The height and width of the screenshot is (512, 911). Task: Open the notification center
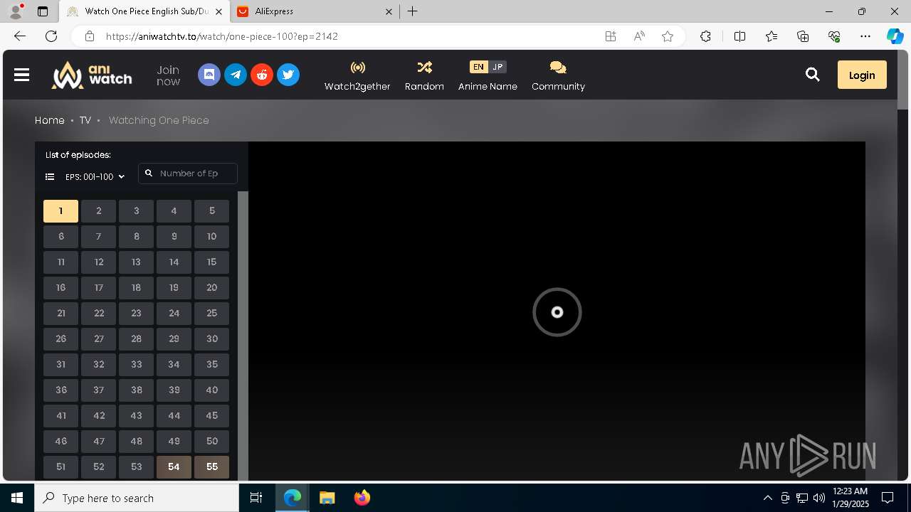[888, 498]
